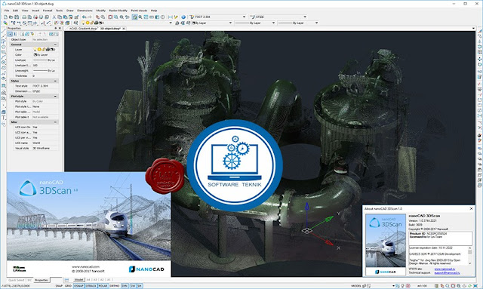Click the Color By Layer value in Properties
The height and width of the screenshot is (289, 483).
[x=45, y=54]
